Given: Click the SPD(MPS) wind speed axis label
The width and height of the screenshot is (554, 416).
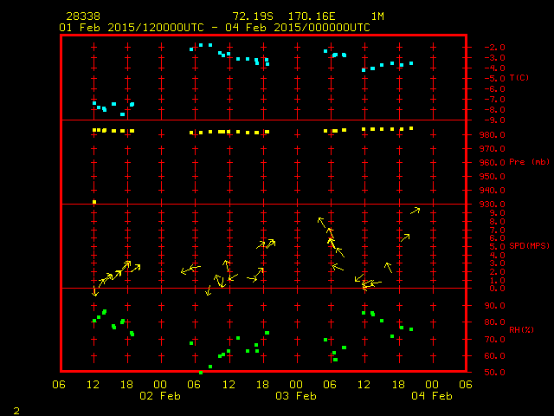Looking at the screenshot, I should pos(529,246).
